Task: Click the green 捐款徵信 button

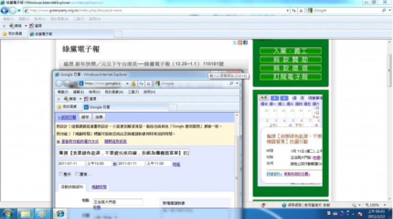Action: click(291, 68)
